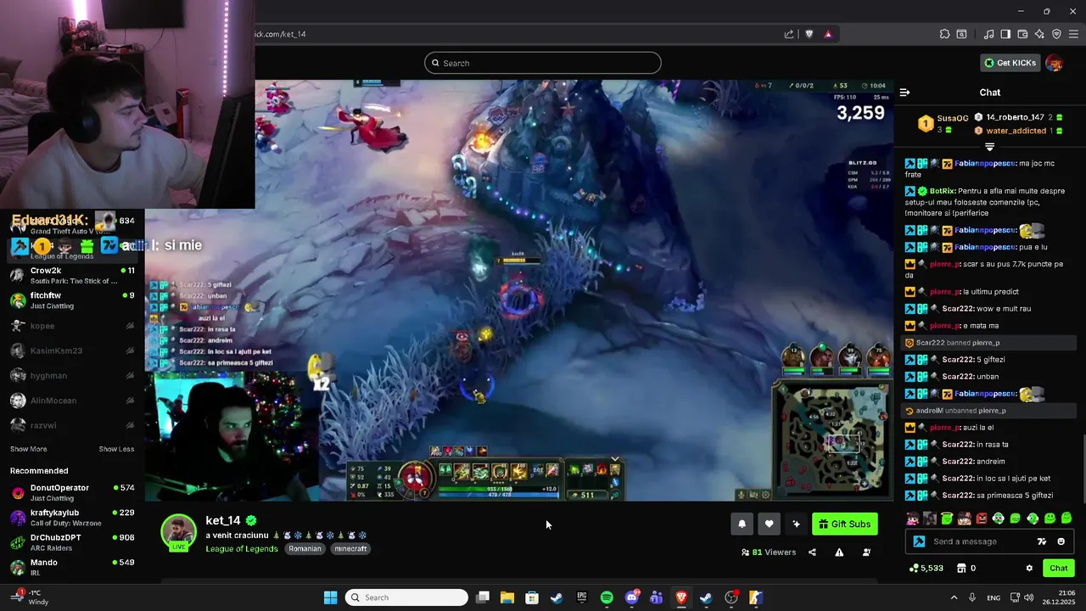
Task: Open Epic Games launcher from taskbar
Action: [582, 597]
